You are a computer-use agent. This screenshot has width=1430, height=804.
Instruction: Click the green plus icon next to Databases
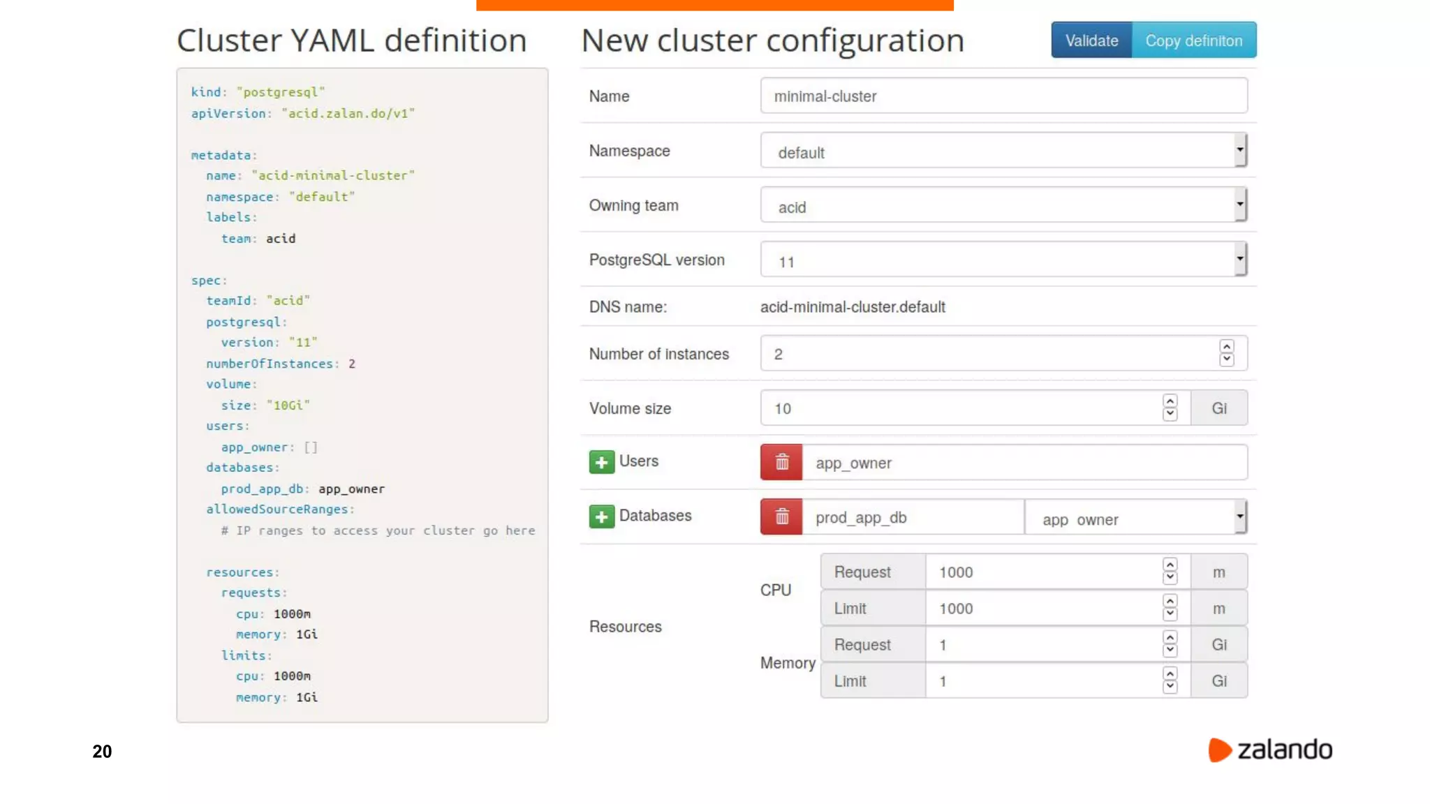601,516
